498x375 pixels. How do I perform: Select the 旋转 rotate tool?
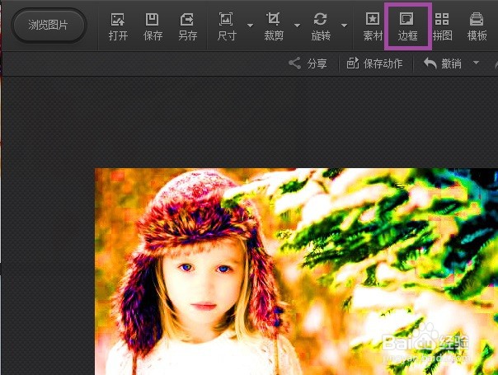(321, 27)
